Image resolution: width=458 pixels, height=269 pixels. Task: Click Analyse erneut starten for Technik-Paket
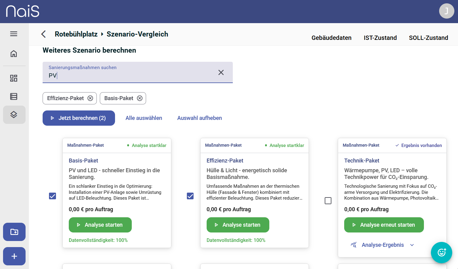point(384,225)
